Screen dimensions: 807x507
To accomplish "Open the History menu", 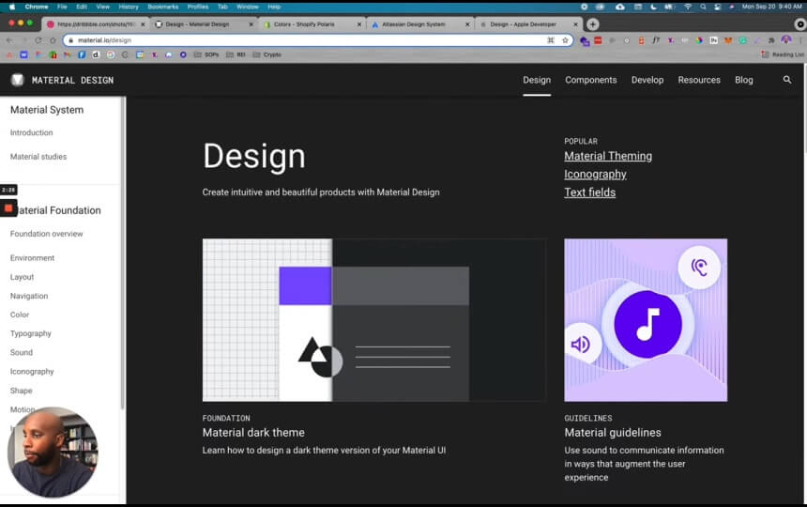I will (x=129, y=7).
